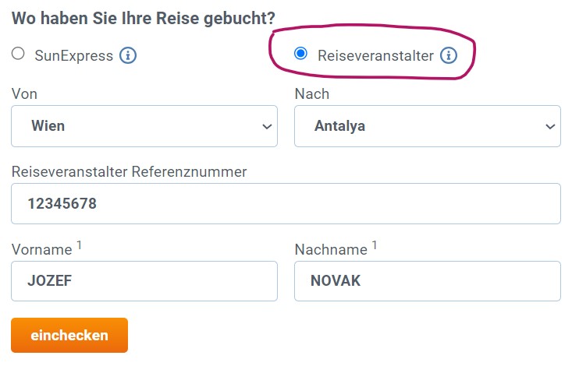Select the Reiseveranstalter radio button
Viewport: 579px width, 366px height.
300,54
